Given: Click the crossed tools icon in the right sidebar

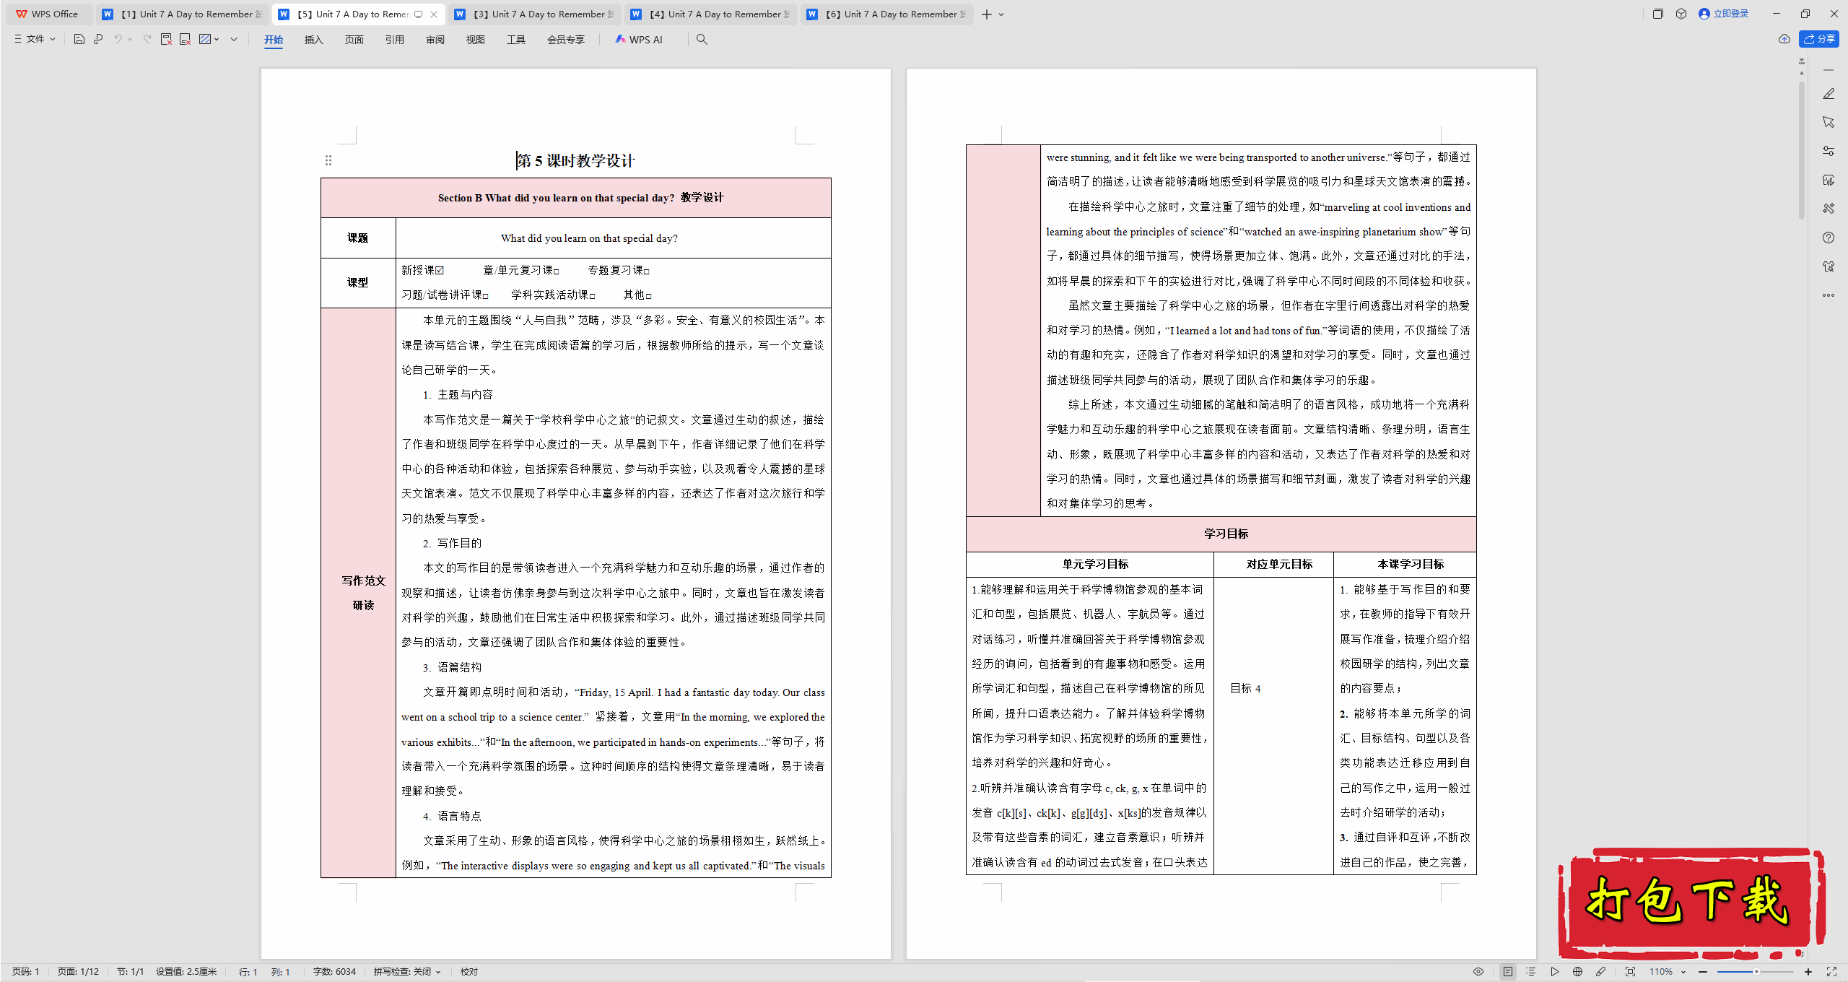Looking at the screenshot, I should click(x=1829, y=209).
